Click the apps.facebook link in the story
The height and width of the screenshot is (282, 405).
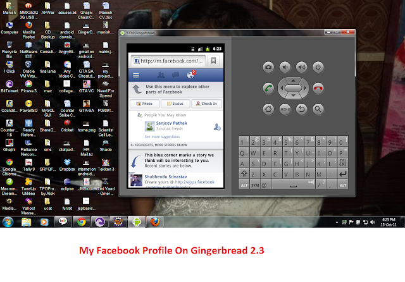(x=195, y=182)
